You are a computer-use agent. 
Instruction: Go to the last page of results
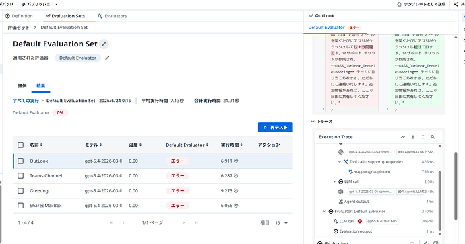tap(196, 222)
